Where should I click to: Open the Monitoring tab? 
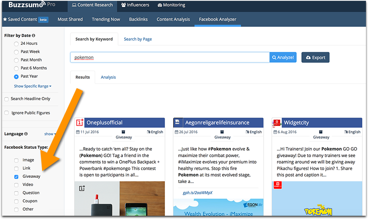coord(171,5)
